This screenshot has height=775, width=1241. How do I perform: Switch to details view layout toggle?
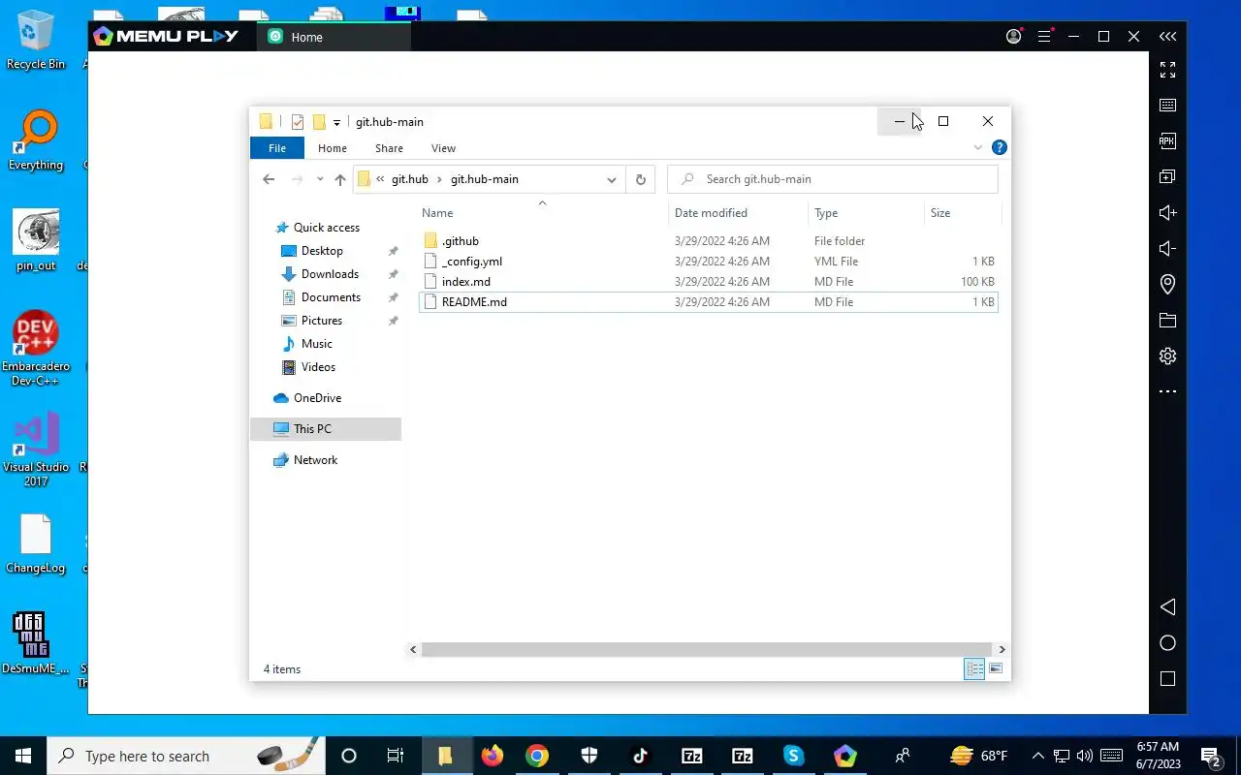pos(974,668)
